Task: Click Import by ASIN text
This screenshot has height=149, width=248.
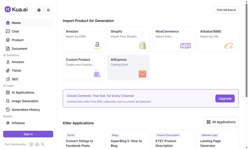Action: pos(76,36)
